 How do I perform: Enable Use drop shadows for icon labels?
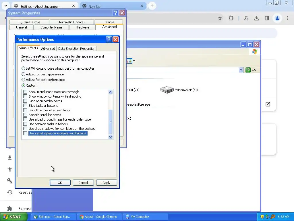pyautogui.click(x=25, y=129)
